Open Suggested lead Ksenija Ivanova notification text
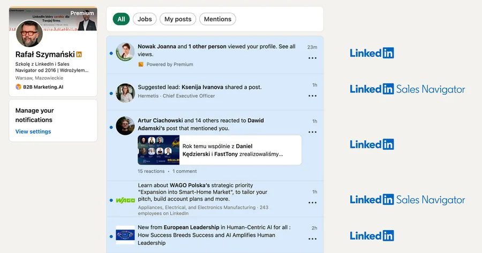Viewport: 482px width, 253px height. [200, 87]
